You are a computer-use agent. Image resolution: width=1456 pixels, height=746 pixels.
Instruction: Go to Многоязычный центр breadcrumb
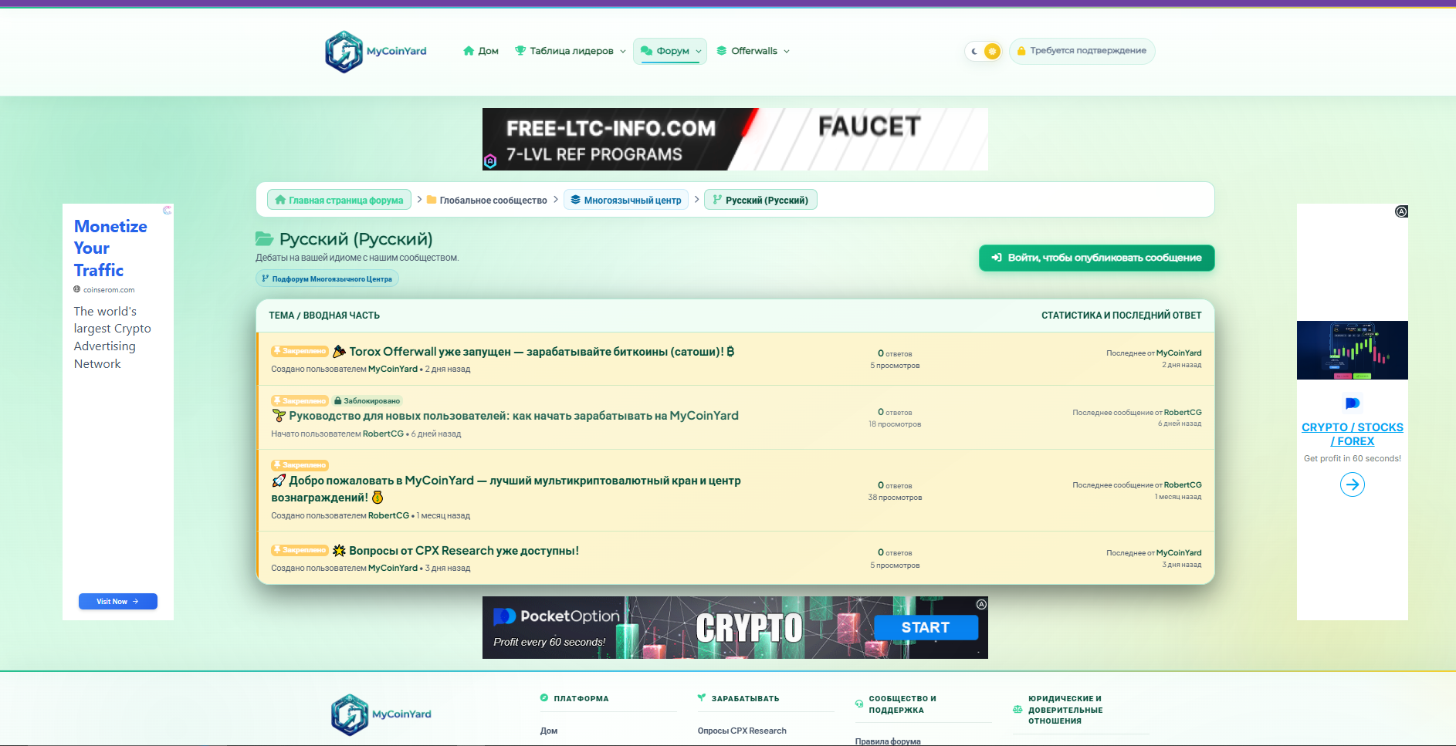[x=626, y=200]
